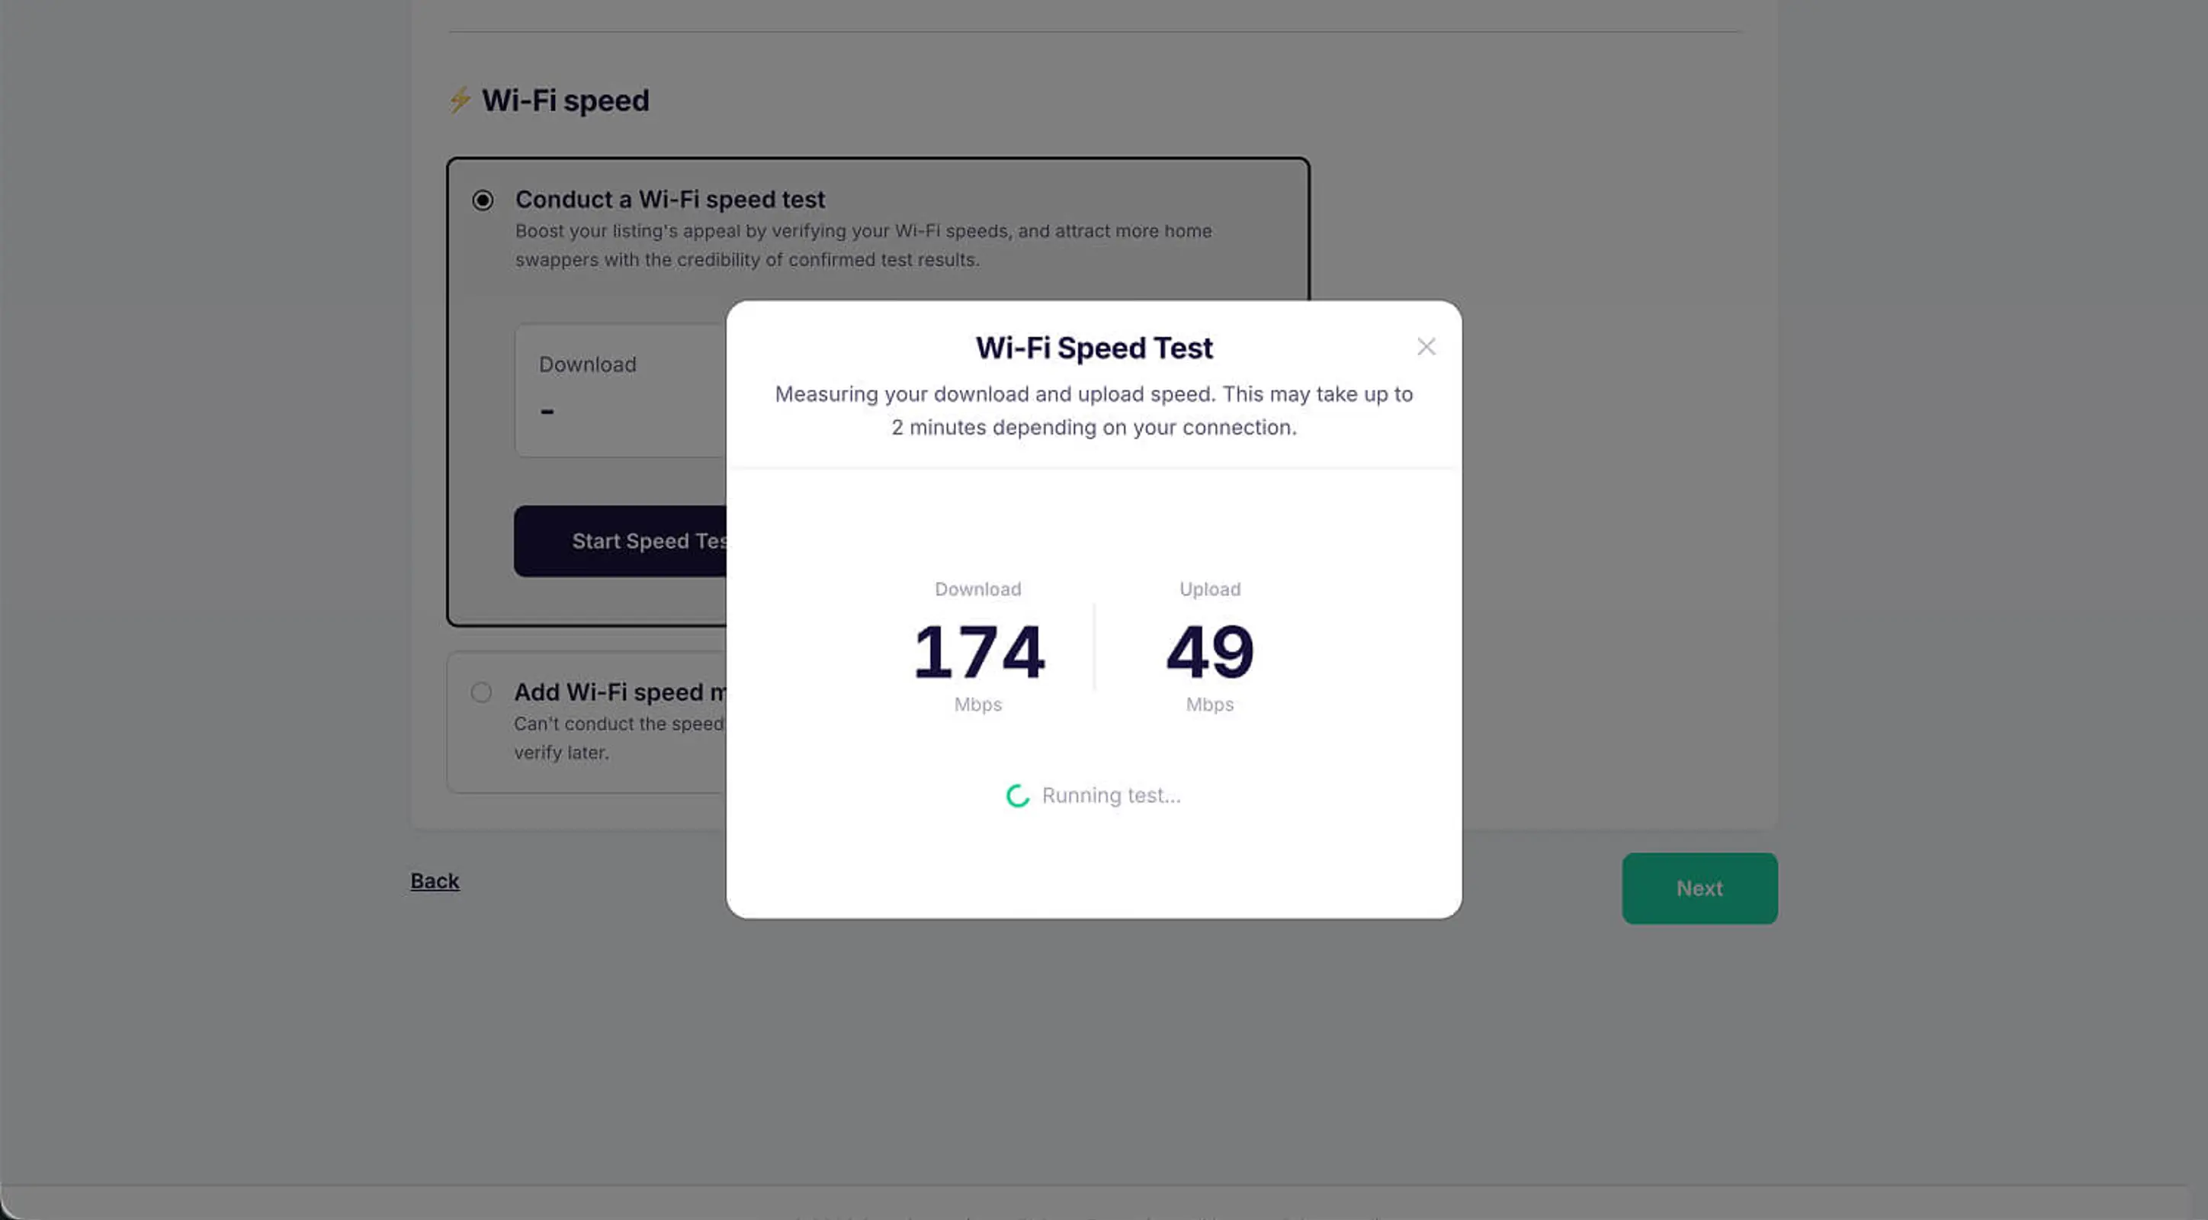Proceed by clicking the Next button
Screen dimensions: 2208x1220
tap(1699, 888)
